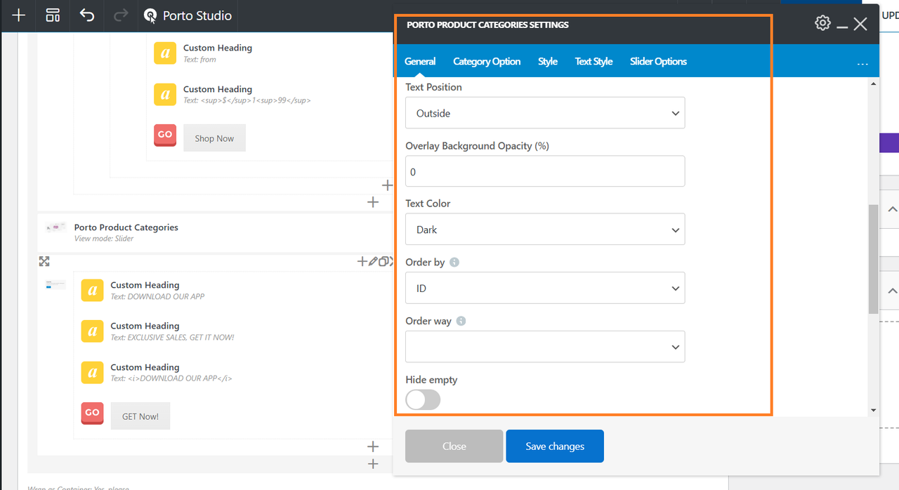
Task: Click the add element plus icon in top toolbar
Action: (x=18, y=15)
